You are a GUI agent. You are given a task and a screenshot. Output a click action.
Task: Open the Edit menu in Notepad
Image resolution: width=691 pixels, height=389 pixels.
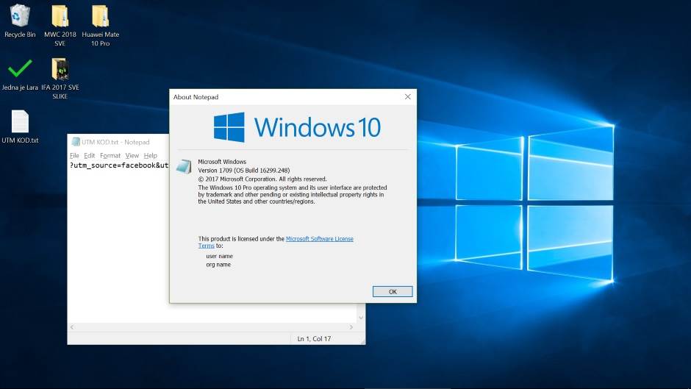coord(90,156)
